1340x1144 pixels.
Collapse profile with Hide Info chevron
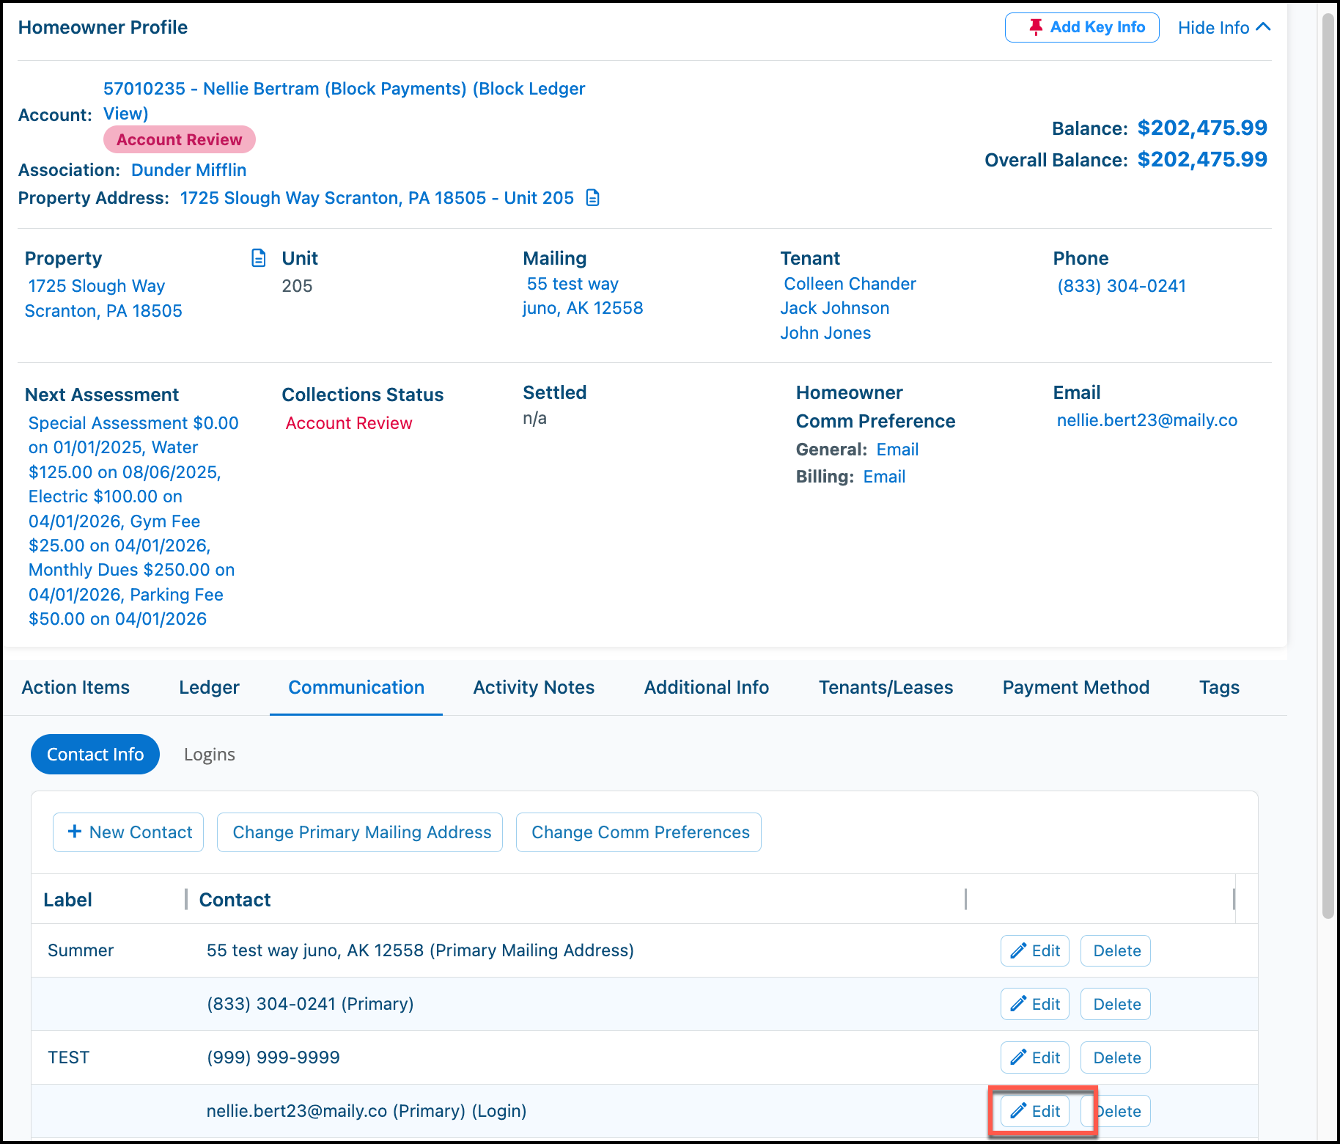tap(1263, 27)
